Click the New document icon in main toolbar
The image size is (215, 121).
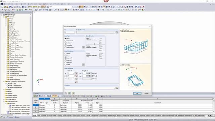[x=2, y=7]
